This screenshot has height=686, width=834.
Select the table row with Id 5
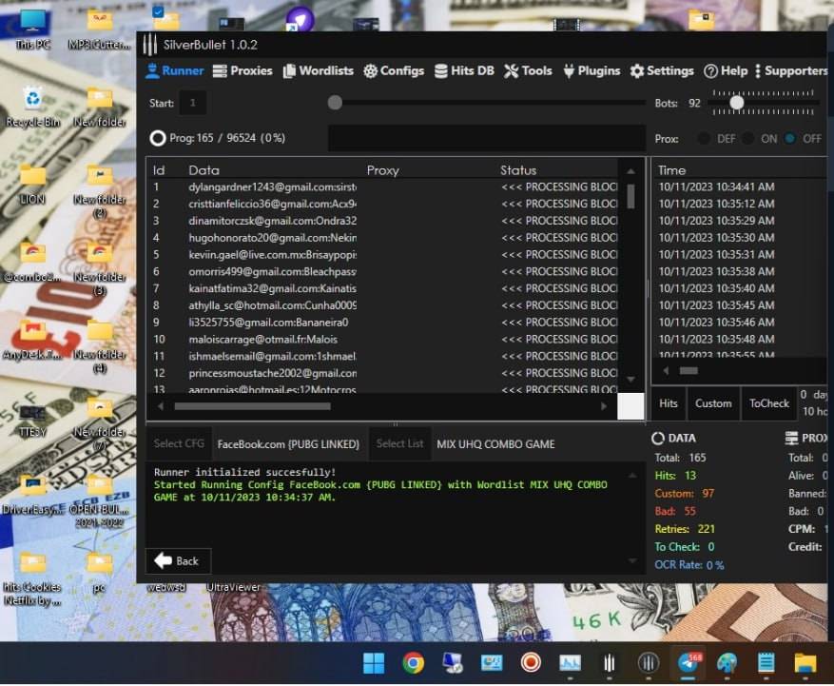[x=383, y=254]
